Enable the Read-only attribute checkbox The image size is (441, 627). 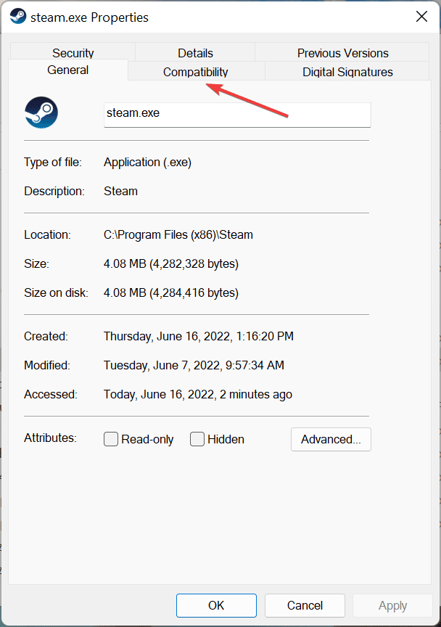click(x=111, y=438)
